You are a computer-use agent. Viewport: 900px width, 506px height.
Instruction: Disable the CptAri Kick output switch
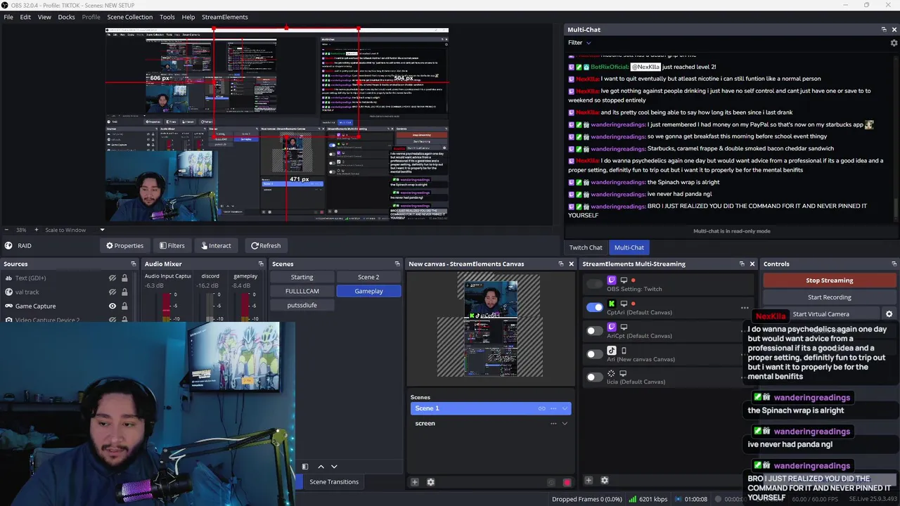pyautogui.click(x=595, y=307)
